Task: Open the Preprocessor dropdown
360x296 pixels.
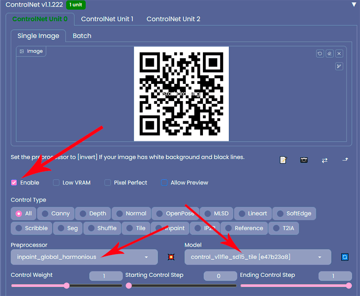Action: tap(84, 257)
